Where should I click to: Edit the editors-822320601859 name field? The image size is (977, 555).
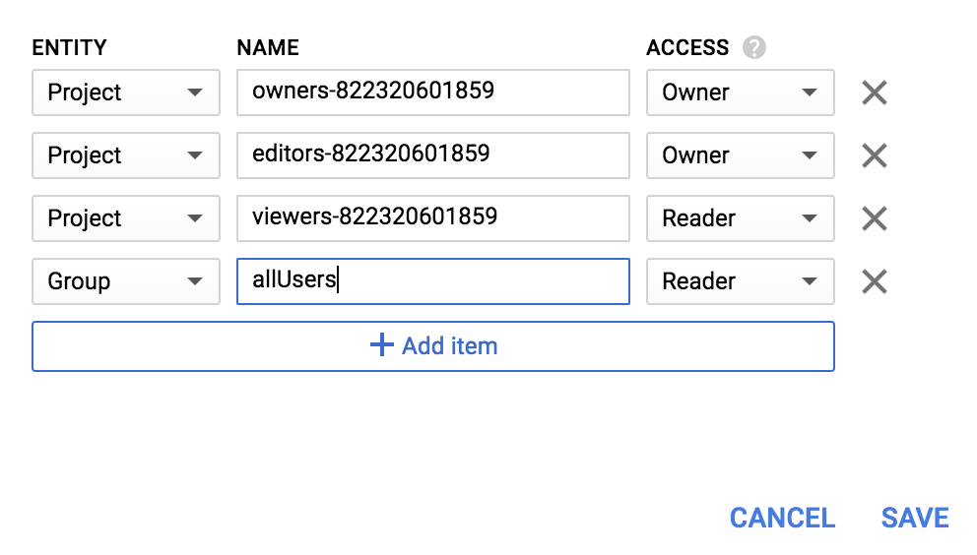[432, 155]
